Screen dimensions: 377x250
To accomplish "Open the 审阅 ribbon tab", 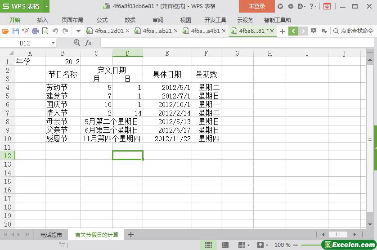I will [x=158, y=20].
